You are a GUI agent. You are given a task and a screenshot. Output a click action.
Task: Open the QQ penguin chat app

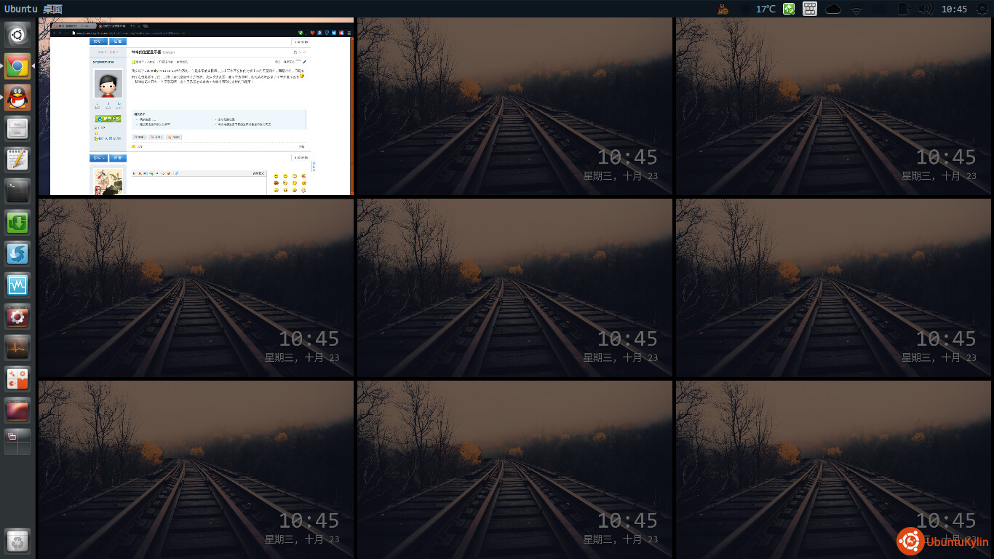click(x=17, y=98)
